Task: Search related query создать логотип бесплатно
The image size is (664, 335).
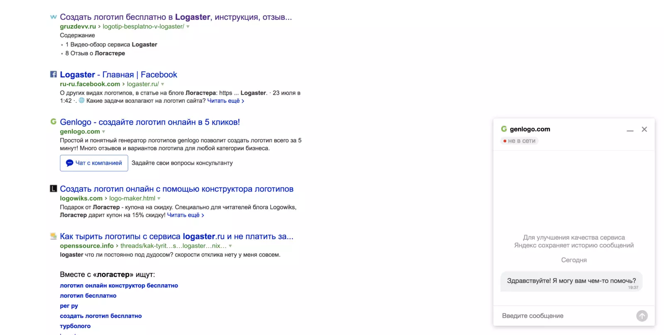Action: click(x=101, y=316)
